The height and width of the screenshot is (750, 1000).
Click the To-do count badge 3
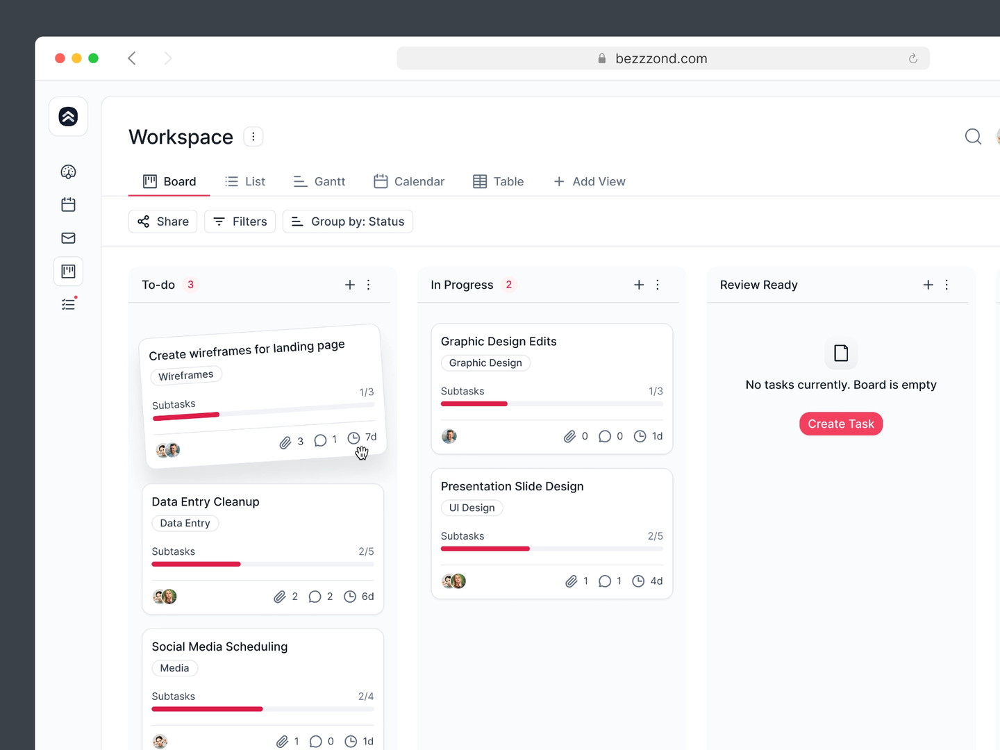click(x=190, y=285)
